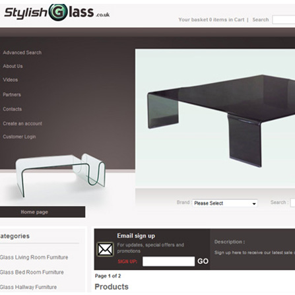This screenshot has height=295, width=295.
Task: Focus the top Search input box
Action: [284, 20]
